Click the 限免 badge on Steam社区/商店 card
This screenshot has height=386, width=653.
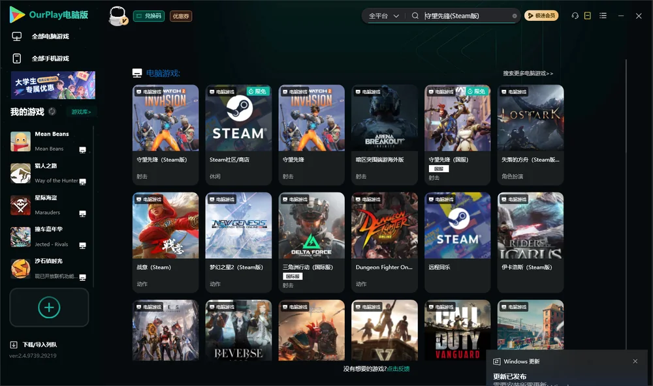(x=257, y=91)
